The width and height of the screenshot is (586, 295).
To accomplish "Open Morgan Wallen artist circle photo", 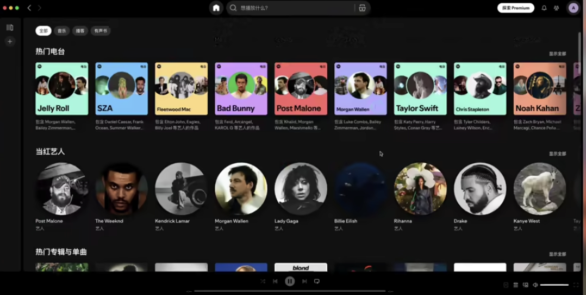I will coord(241,189).
